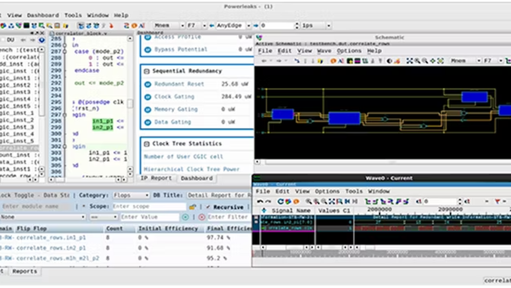The height and width of the screenshot is (288, 511).
Task: Click Signal Name column header in Wave0
Action: pyautogui.click(x=291, y=211)
